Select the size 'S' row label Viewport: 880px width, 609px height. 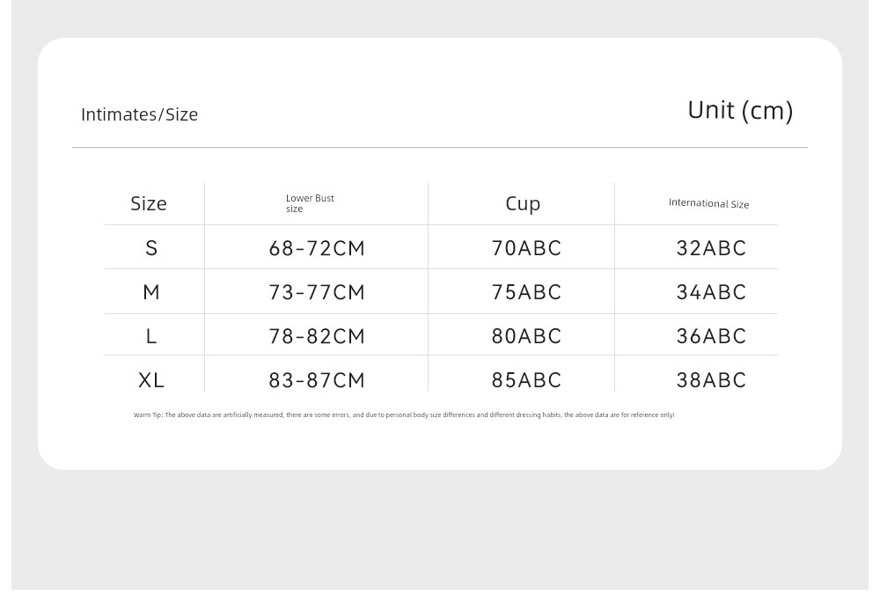pos(151,248)
